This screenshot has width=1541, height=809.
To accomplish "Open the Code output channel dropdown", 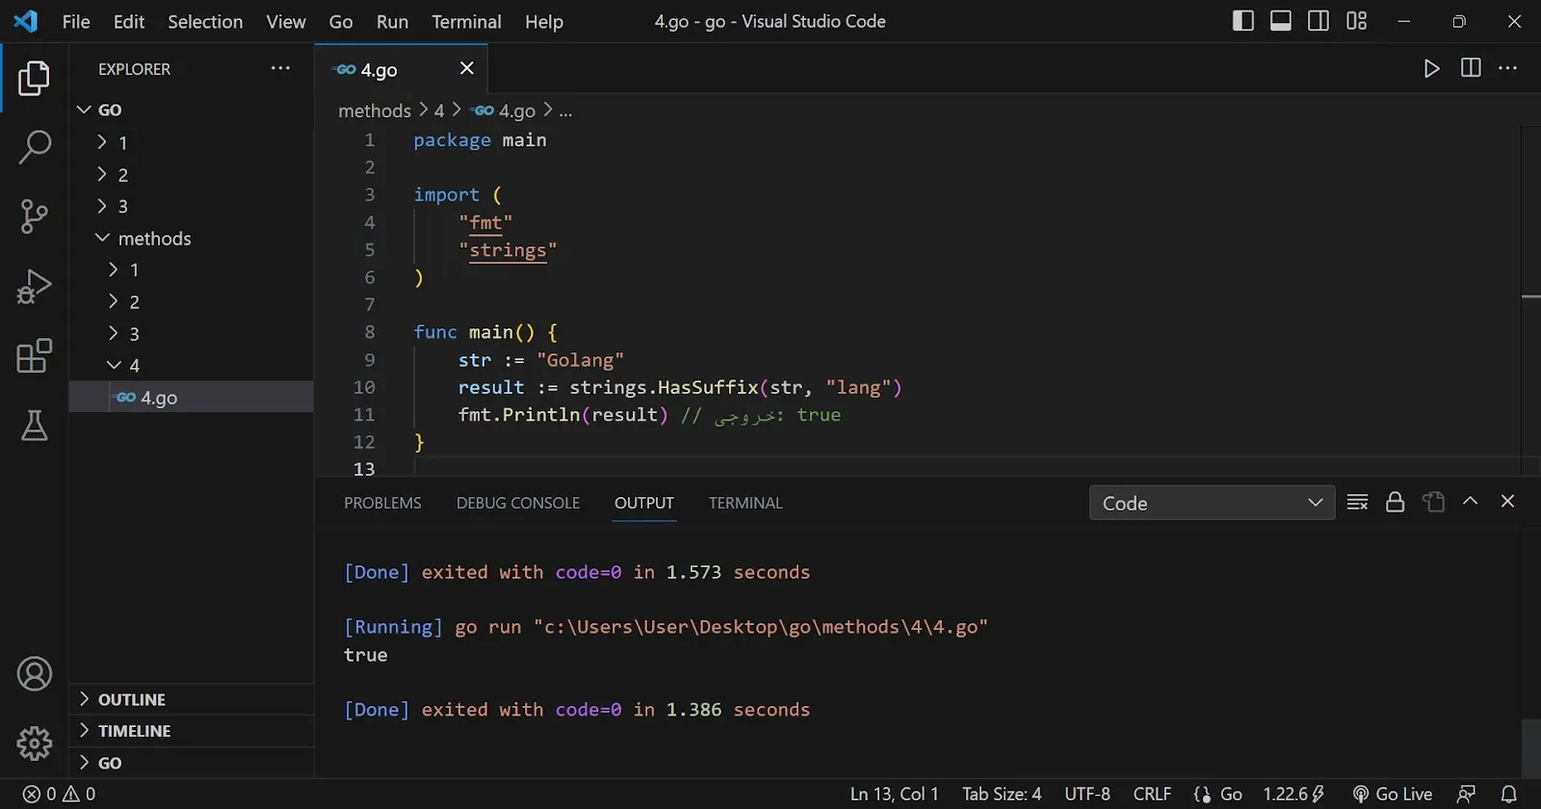I will 1212,503.
